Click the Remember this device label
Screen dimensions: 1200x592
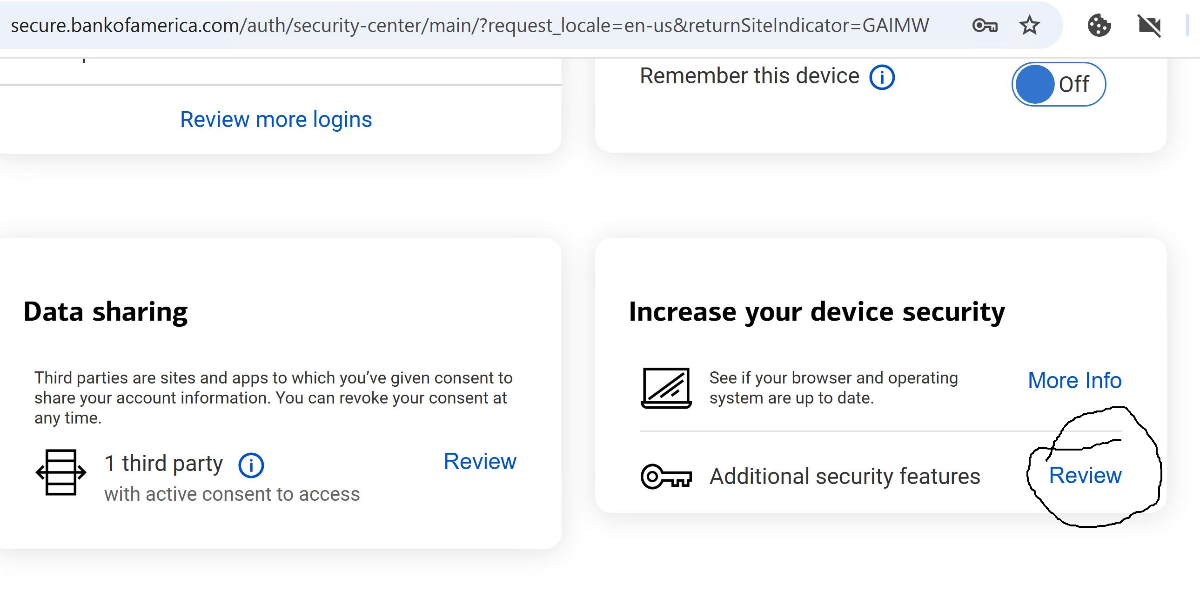tap(749, 76)
